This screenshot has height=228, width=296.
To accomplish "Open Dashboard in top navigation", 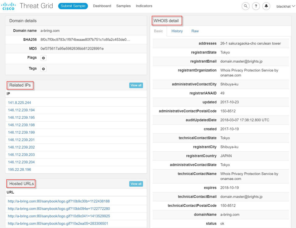I will coord(102,6).
